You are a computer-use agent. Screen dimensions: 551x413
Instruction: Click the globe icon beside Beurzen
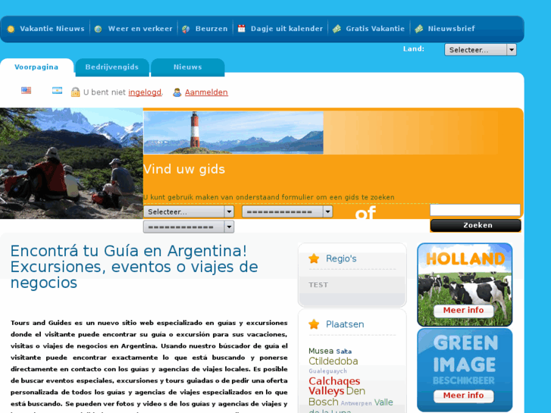coord(186,29)
